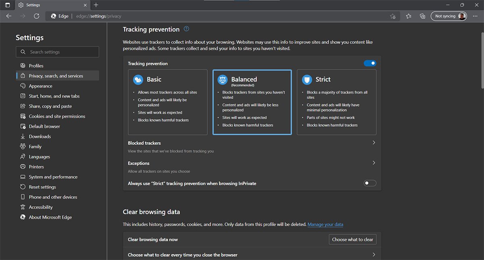Click the Search settings input field
The height and width of the screenshot is (260, 484).
coord(57,52)
